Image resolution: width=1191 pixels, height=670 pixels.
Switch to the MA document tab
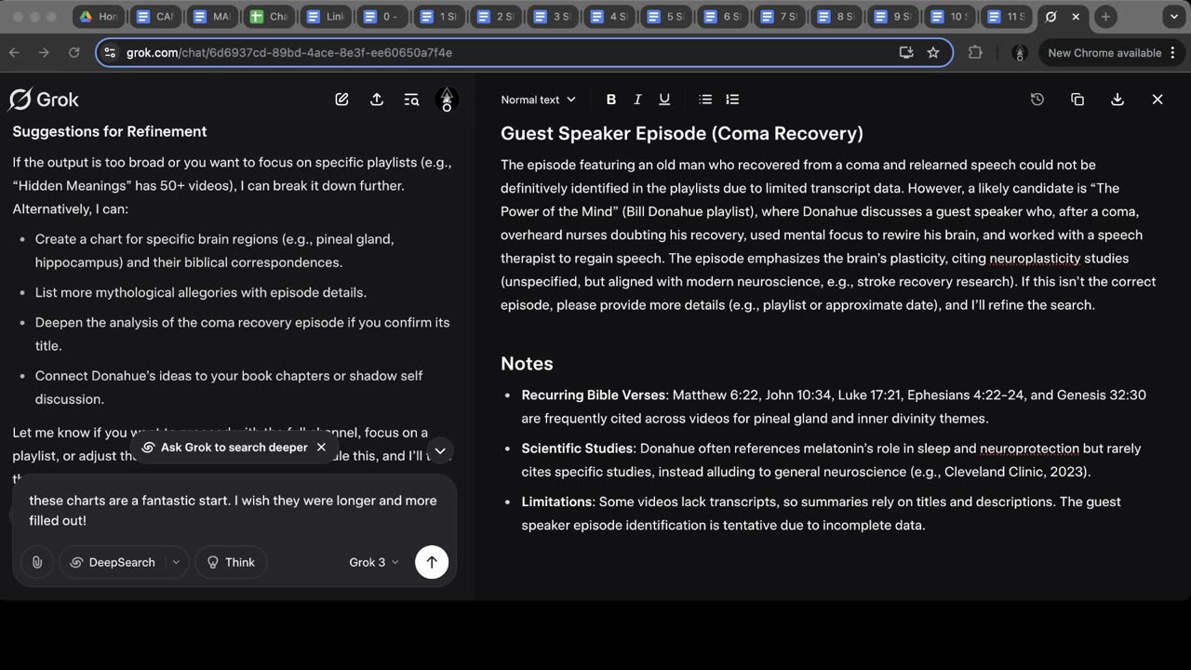(211, 17)
